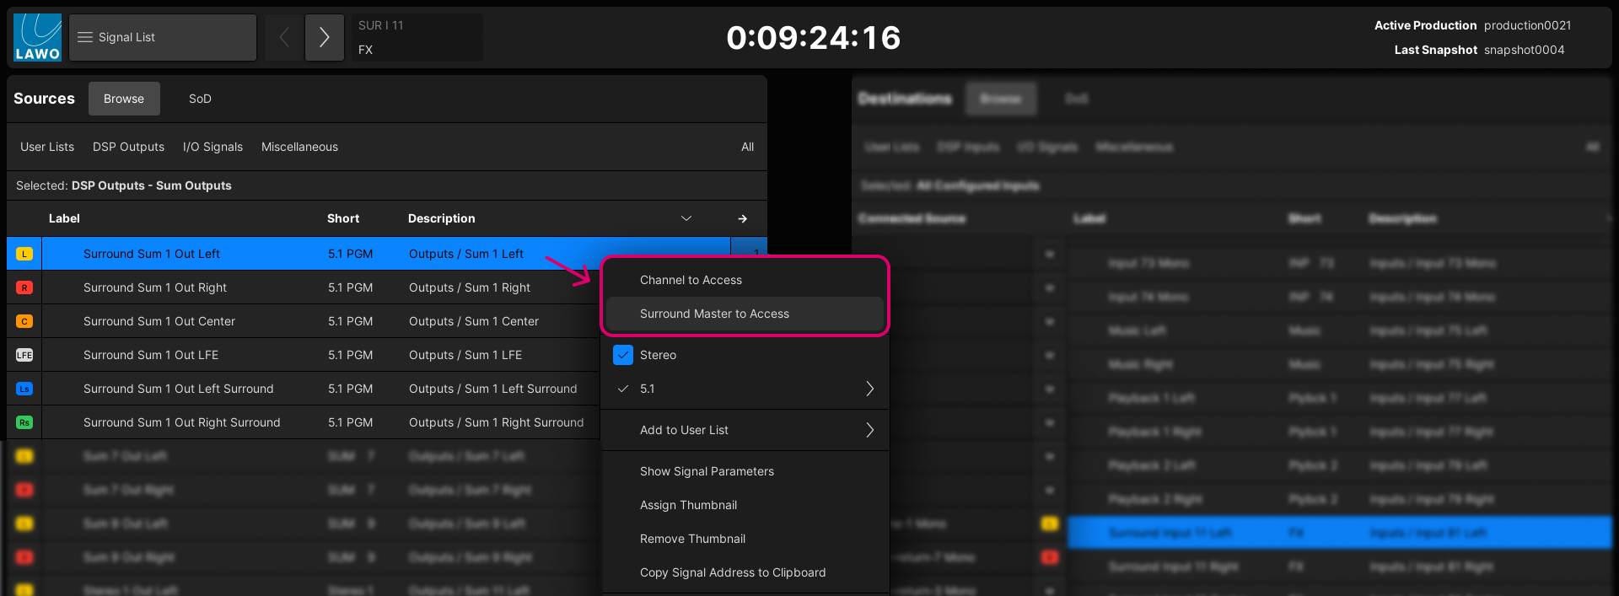This screenshot has width=1619, height=596.
Task: Click the blue Ls channel badge
Action: tap(24, 389)
